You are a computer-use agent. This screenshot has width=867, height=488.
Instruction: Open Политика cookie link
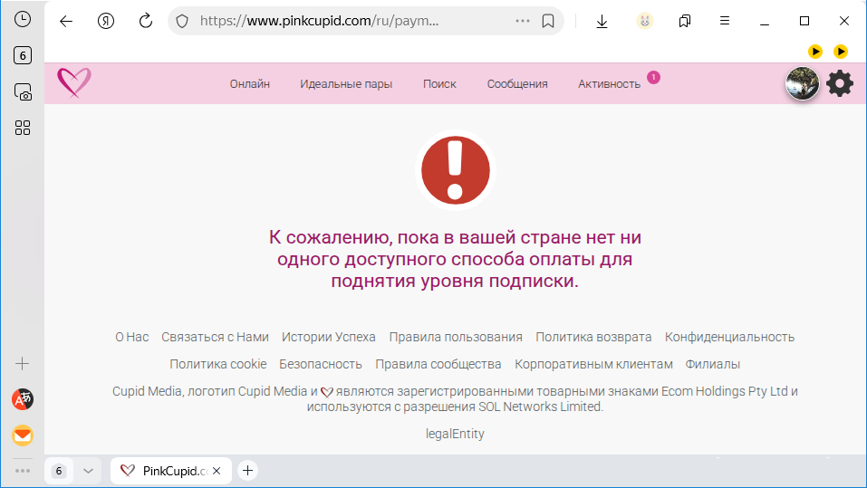217,364
